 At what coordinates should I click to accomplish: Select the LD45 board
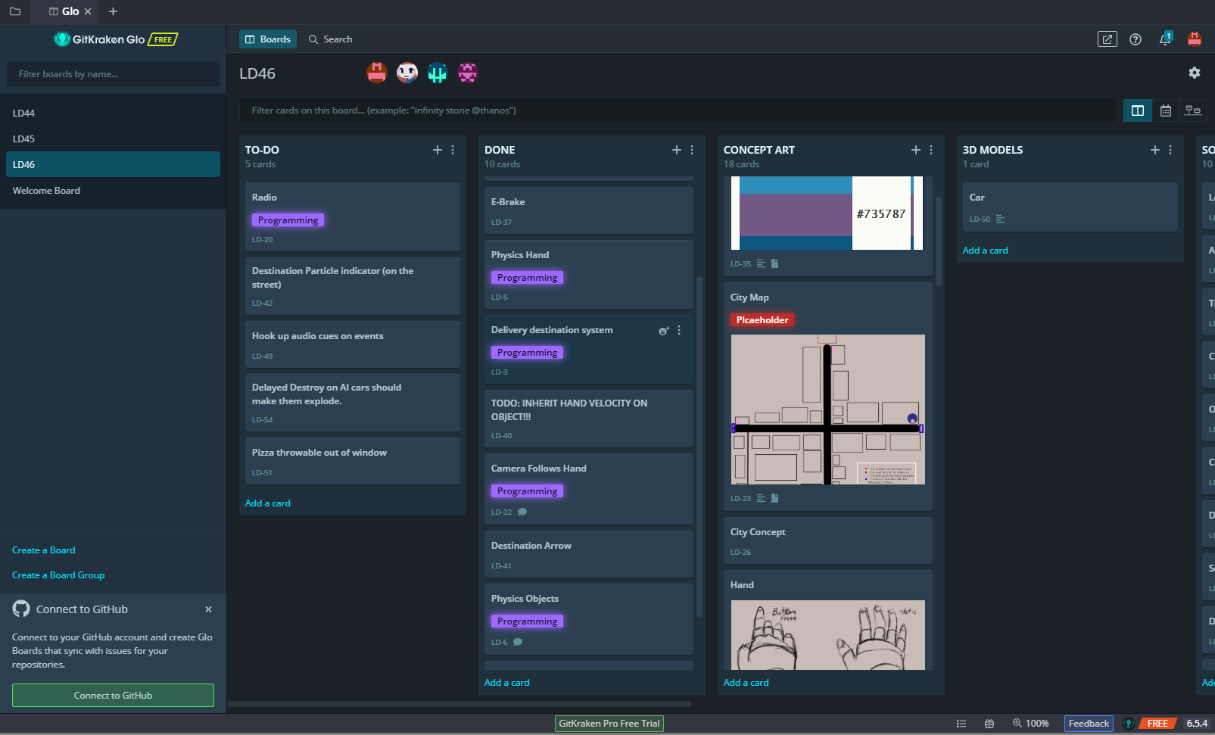113,139
